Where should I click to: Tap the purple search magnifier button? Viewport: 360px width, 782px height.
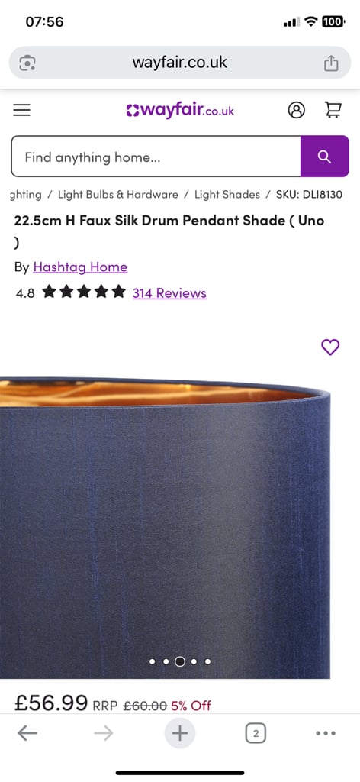pos(325,156)
